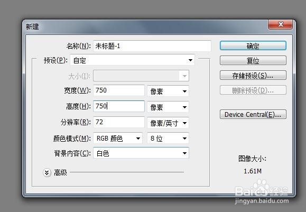Click into the 高度 input field

pyautogui.click(x=119, y=106)
